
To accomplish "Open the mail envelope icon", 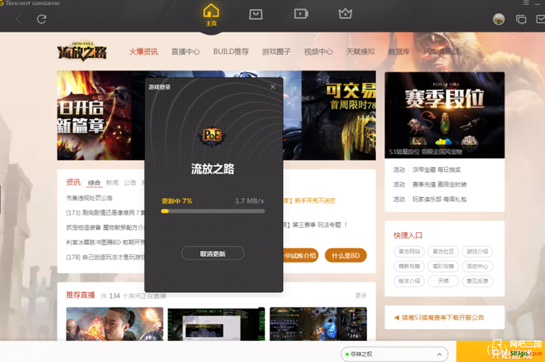I will click(541, 19).
